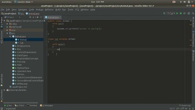Click the JavaProject breadcrumb
Viewport: 195px width, 110px height.
(x=9, y=13)
